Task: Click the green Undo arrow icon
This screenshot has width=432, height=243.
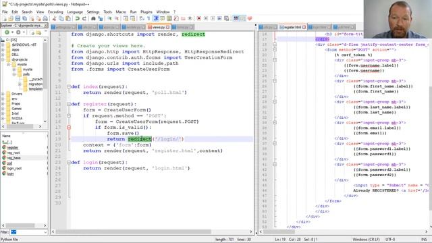Action: (x=78, y=18)
